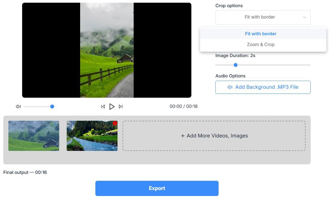This screenshot has height=199, width=331.
Task: Select the river landscape clip thumbnail
Action: pos(92,136)
